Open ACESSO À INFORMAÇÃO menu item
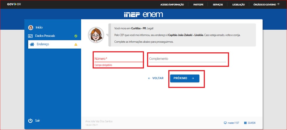 coord(172,5)
